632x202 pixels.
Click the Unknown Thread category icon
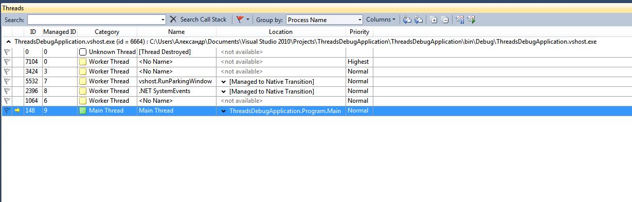pyautogui.click(x=83, y=52)
